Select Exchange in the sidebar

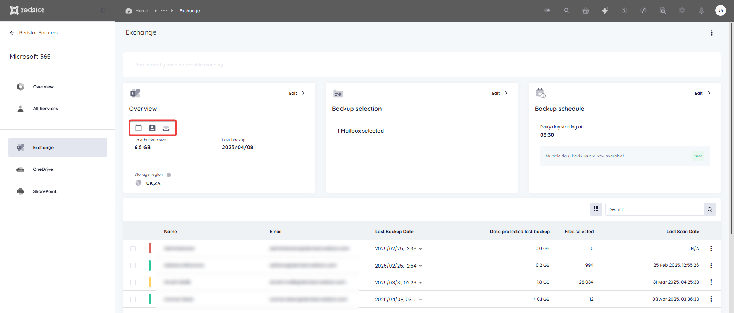click(58, 148)
